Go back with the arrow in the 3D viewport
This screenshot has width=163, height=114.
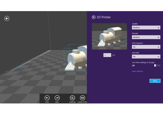(7, 19)
